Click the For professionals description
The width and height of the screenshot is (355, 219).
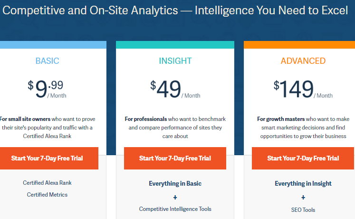click(x=175, y=128)
